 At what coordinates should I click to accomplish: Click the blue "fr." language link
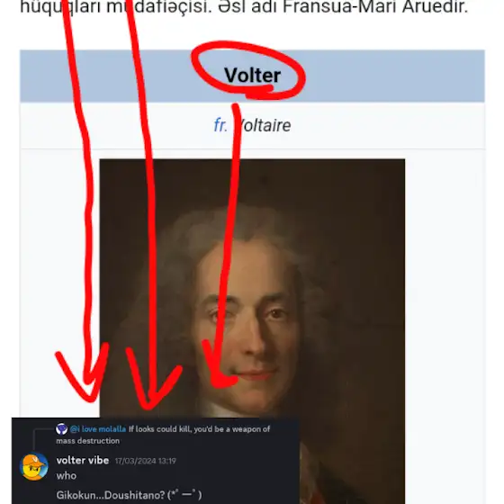click(x=220, y=125)
